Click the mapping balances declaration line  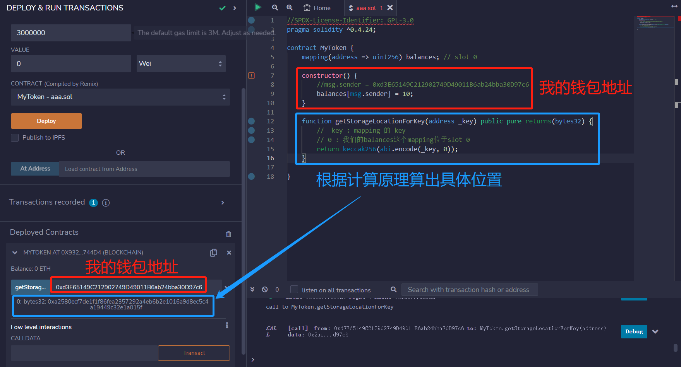point(389,57)
